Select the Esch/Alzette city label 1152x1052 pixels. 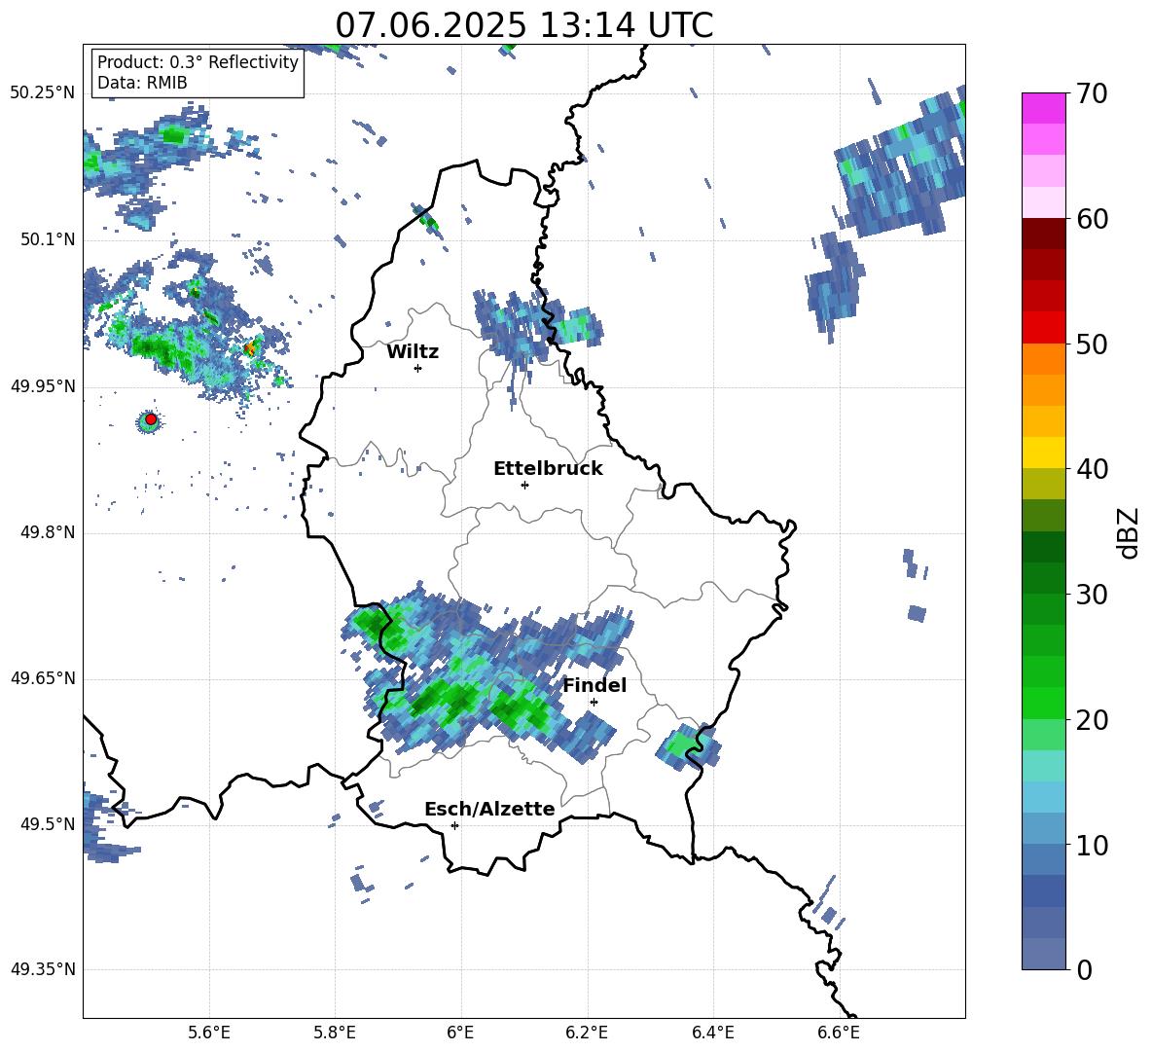pyautogui.click(x=490, y=809)
